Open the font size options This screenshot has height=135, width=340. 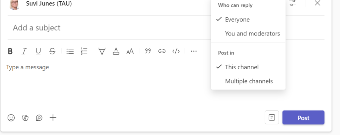tap(130, 51)
